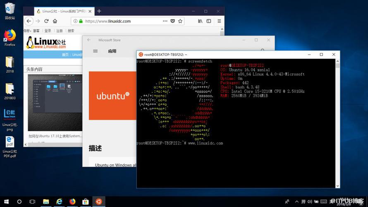Click the terminal scrollbar down arrow
Image resolution: width=368 pixels, height=207 pixels.
tap(337, 186)
